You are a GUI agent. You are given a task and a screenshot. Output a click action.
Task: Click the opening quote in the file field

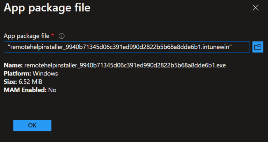click(8, 47)
